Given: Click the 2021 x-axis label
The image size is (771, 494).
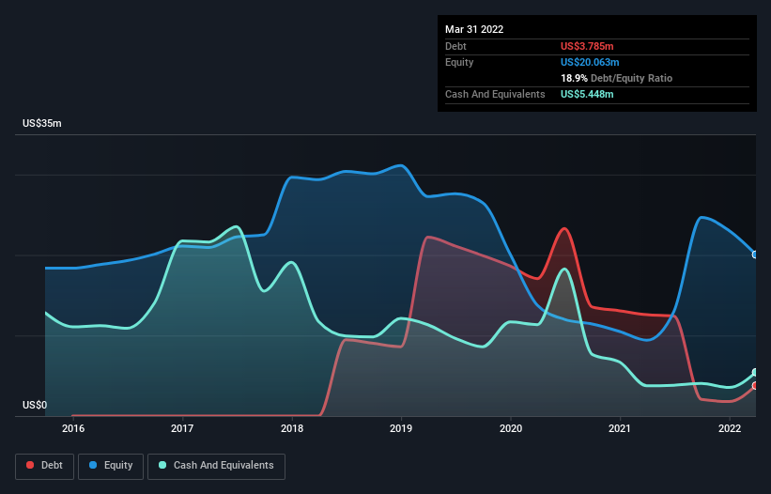Looking at the screenshot, I should [x=620, y=428].
